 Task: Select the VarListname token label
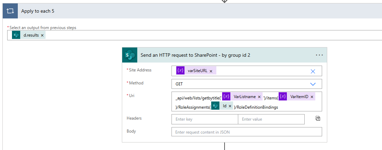tap(244, 96)
